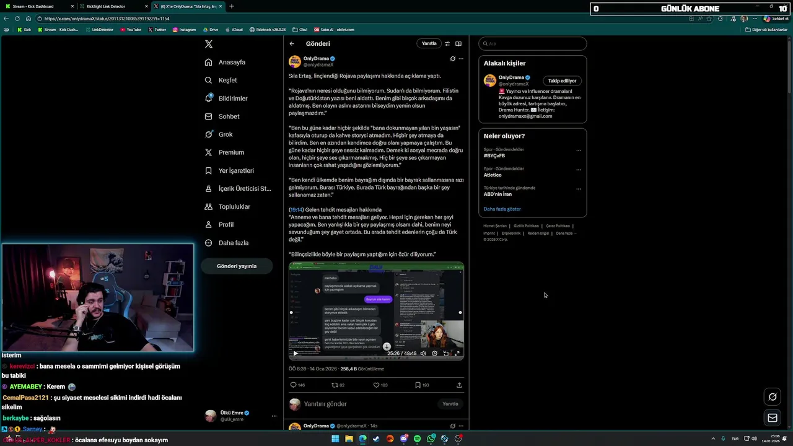Open Diğer sık kullanılanlar bookmarks folder

pos(766,30)
